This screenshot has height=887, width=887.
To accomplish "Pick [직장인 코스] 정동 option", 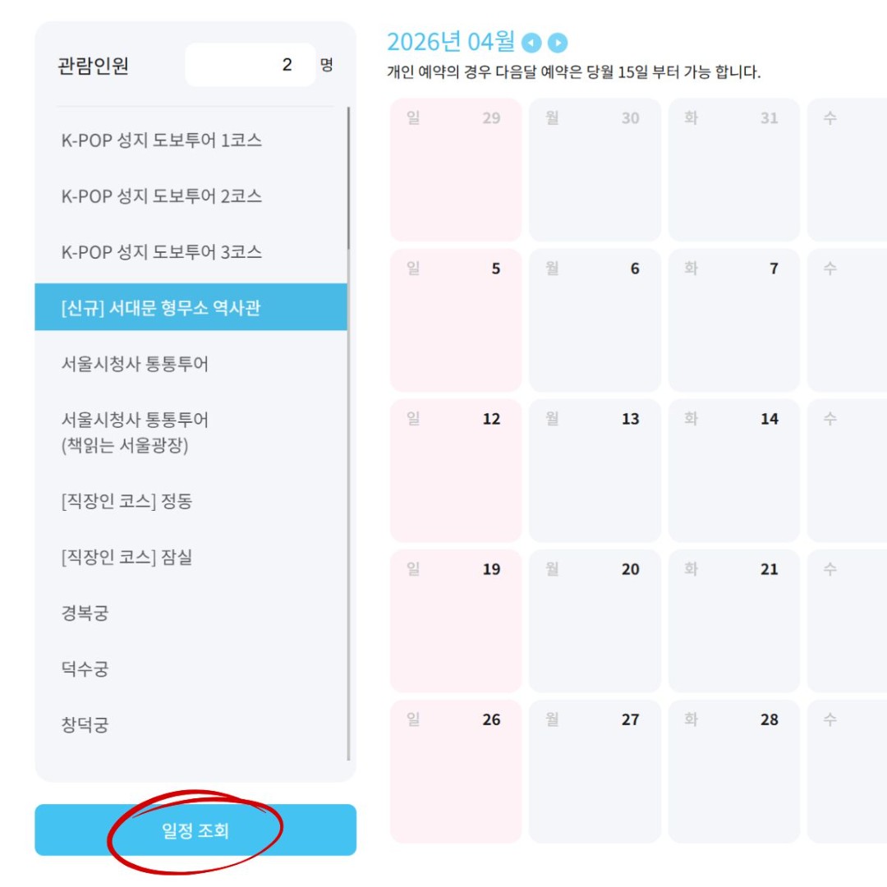I will click(191, 501).
